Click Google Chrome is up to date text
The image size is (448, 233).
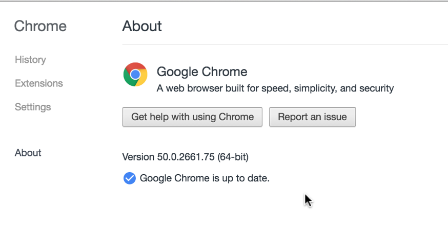tap(205, 178)
